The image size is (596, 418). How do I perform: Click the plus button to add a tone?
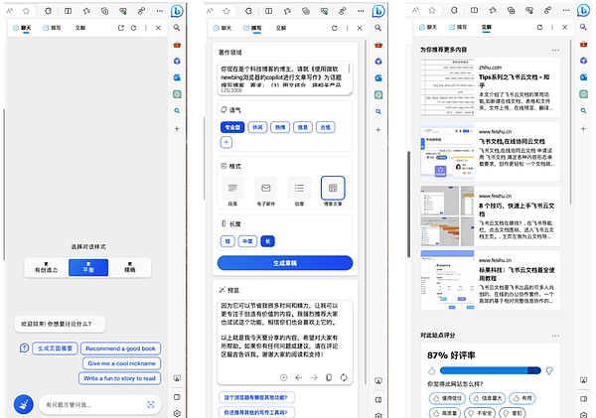coord(225,143)
